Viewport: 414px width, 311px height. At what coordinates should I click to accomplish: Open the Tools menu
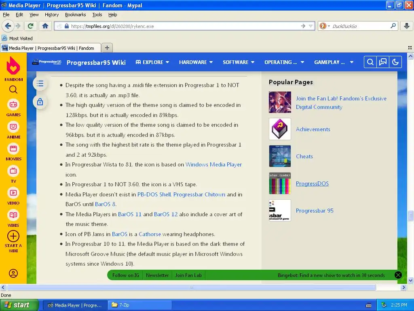point(97,15)
